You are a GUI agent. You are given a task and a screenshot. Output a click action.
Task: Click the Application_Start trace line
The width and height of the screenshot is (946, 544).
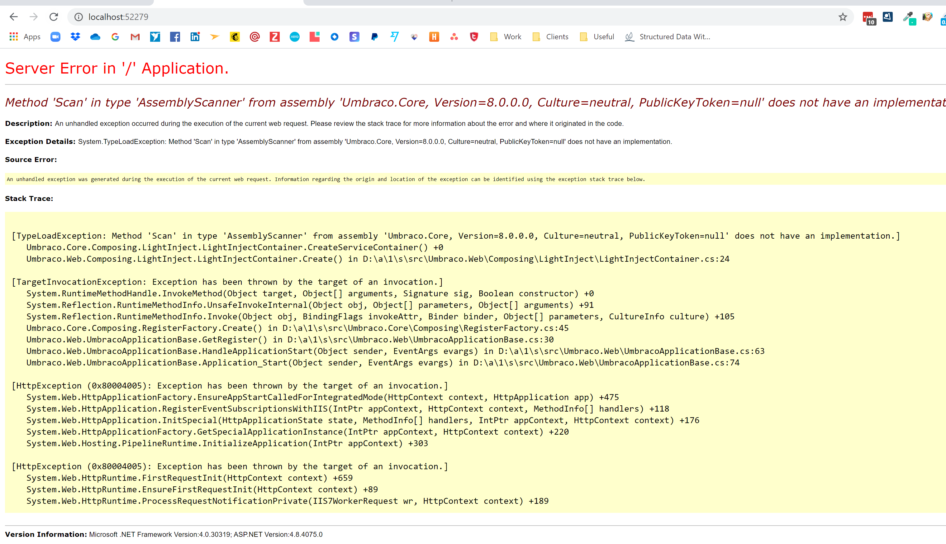coord(383,363)
